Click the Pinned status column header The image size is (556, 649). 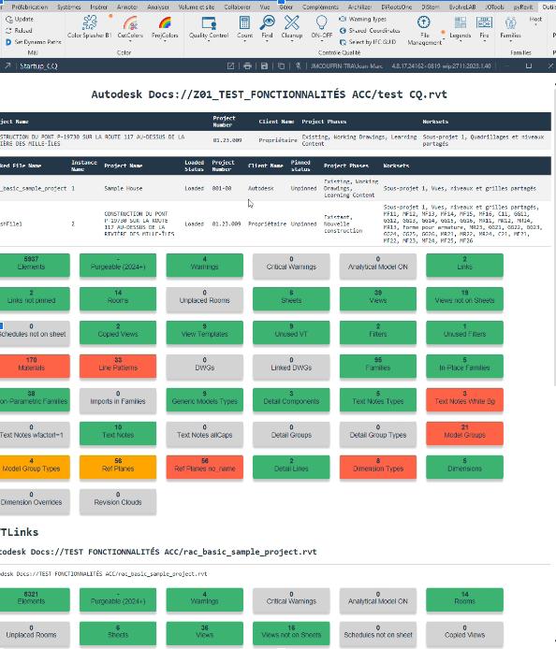pyautogui.click(x=300, y=166)
